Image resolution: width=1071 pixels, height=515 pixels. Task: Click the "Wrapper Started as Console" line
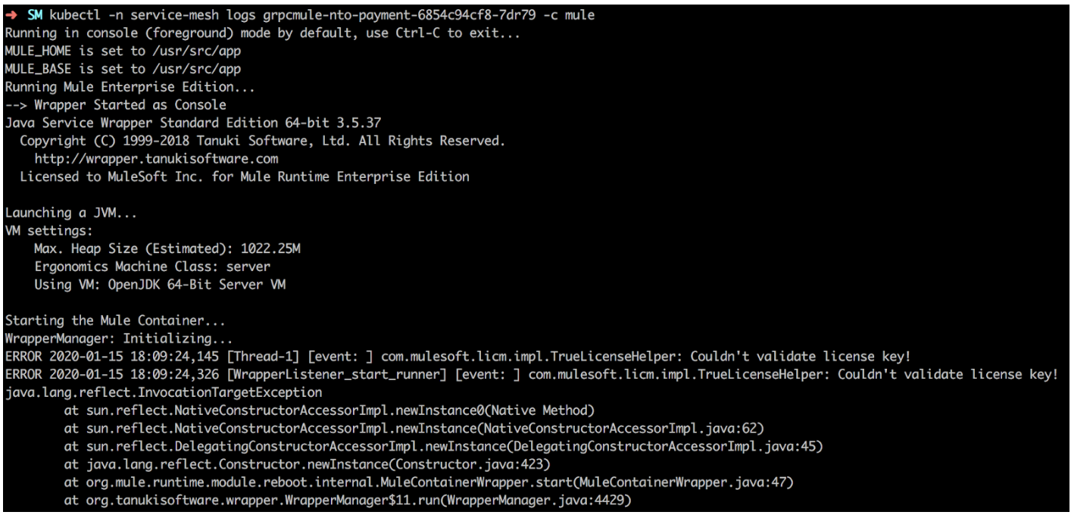click(115, 105)
